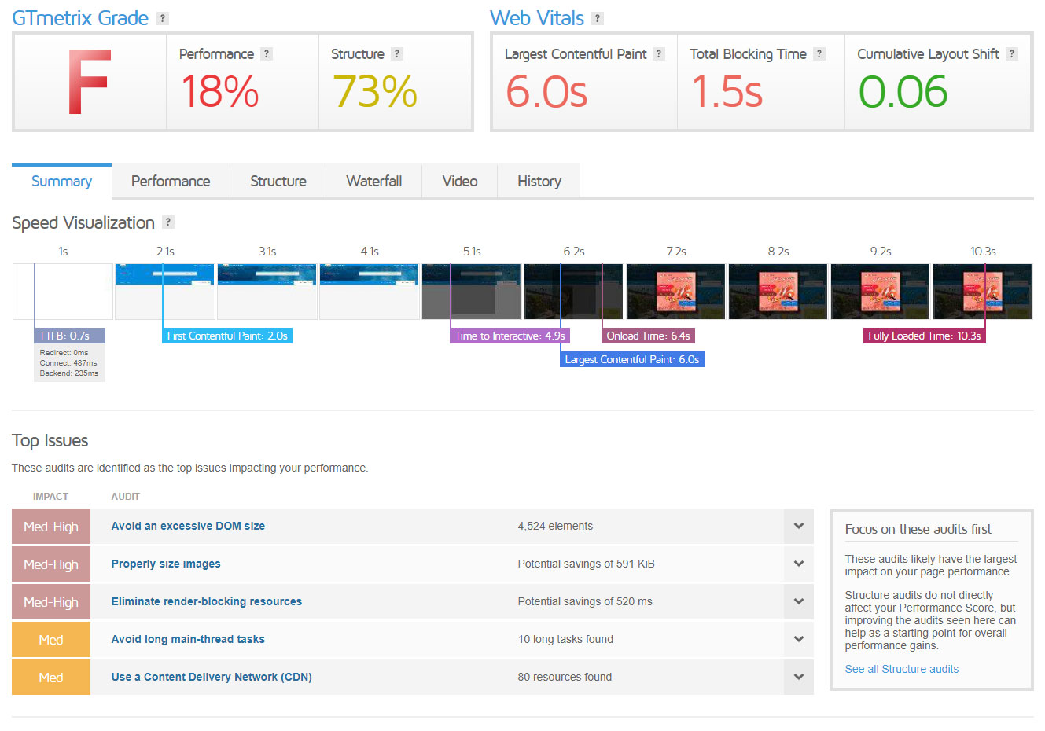Expand Eliminate render-blocking resources details

pos(798,601)
